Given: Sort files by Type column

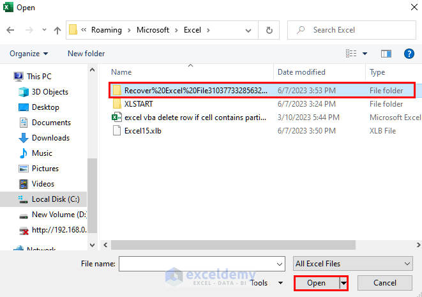Looking at the screenshot, I should [377, 72].
